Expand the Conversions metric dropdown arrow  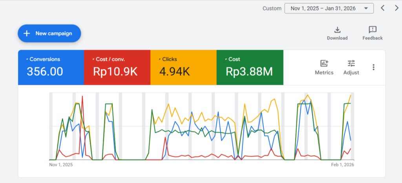coord(27,59)
